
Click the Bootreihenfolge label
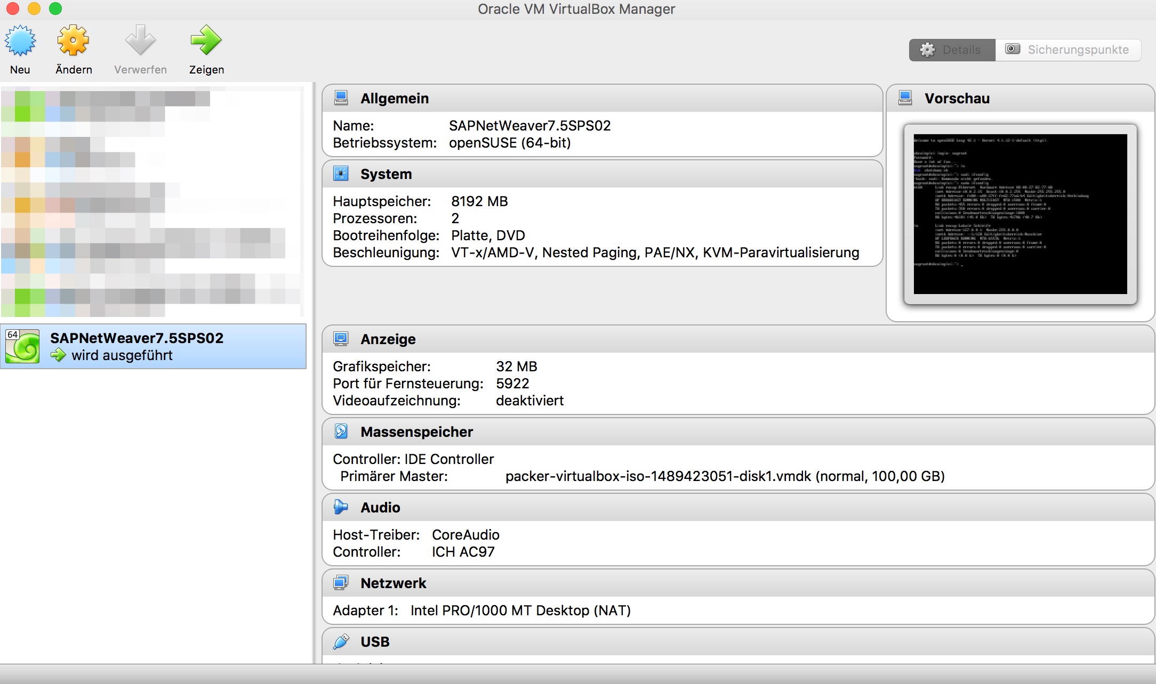[x=386, y=235]
